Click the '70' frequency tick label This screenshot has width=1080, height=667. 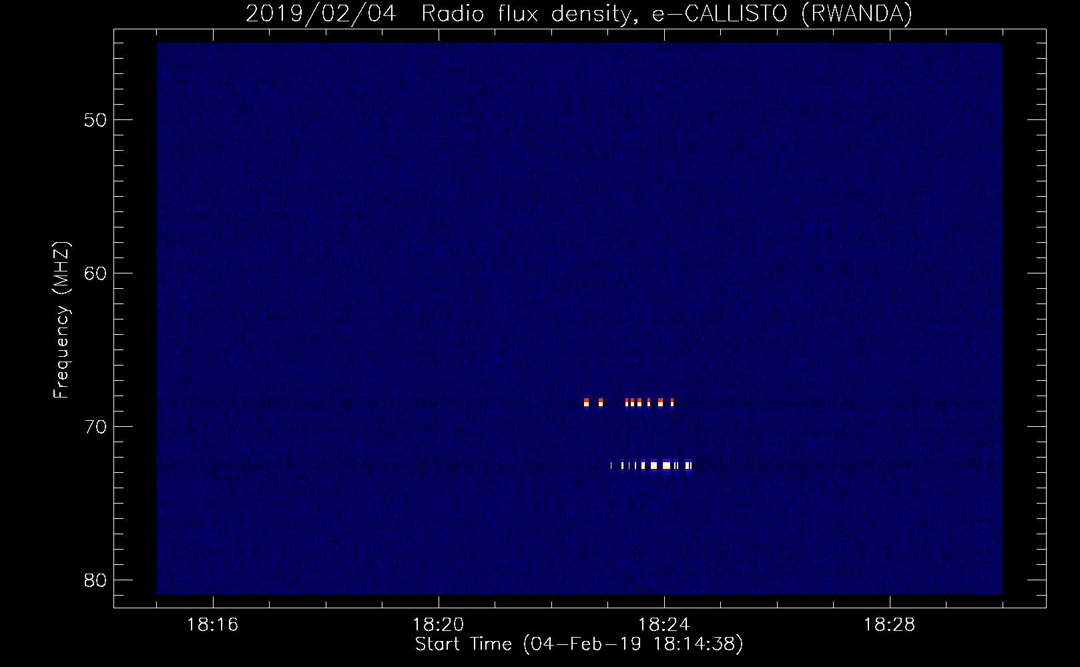pos(95,428)
